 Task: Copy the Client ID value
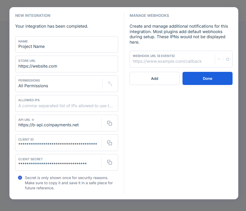tap(110, 143)
